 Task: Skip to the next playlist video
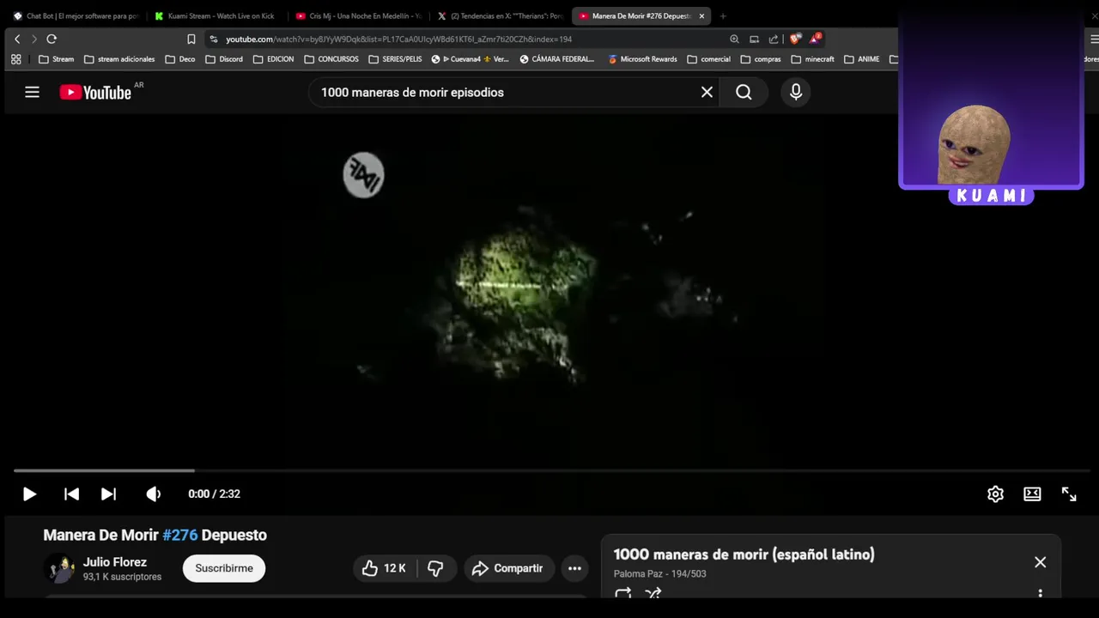click(108, 494)
